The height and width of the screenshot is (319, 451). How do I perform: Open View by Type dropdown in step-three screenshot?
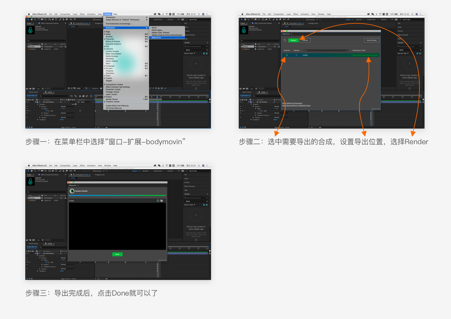tap(189, 205)
